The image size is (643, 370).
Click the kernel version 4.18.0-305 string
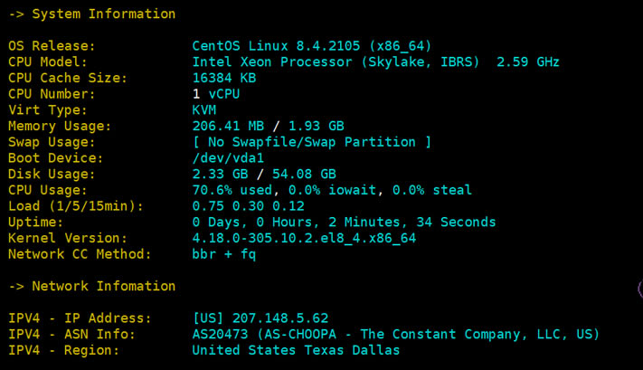304,238
